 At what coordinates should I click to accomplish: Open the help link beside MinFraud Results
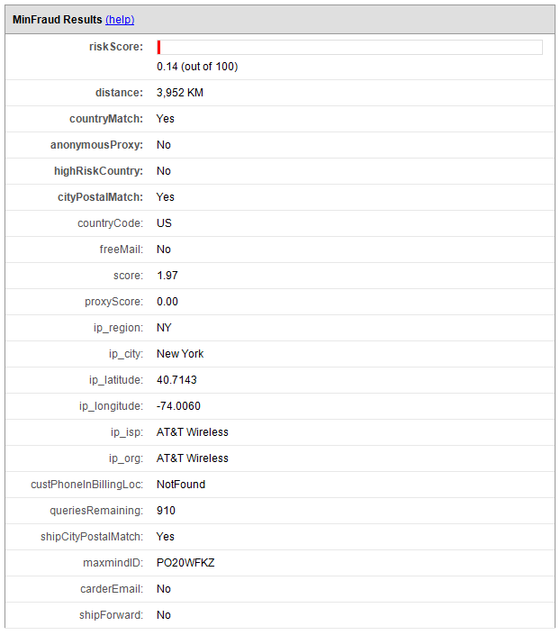[120, 19]
